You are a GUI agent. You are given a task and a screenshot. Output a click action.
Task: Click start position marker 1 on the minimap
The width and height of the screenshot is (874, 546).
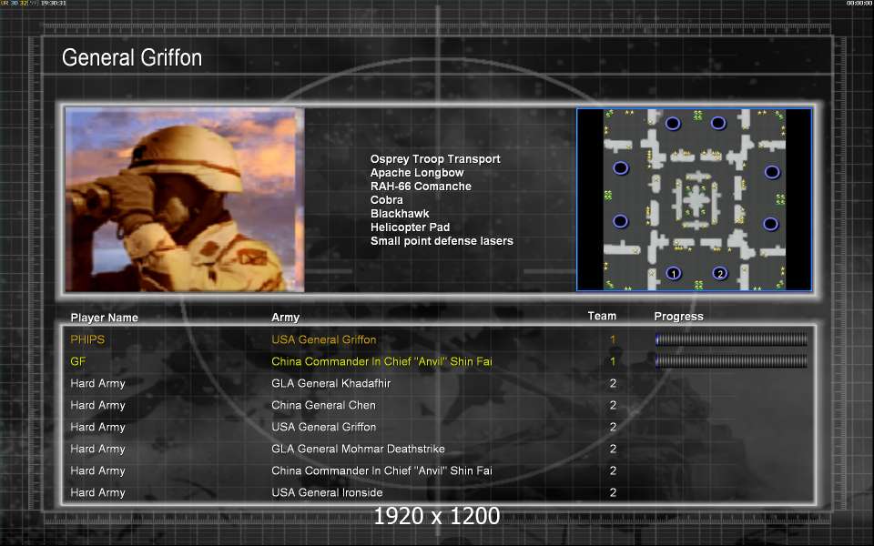coord(674,273)
